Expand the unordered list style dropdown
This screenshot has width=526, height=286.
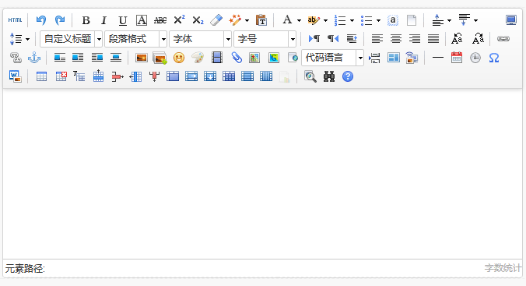(378, 20)
